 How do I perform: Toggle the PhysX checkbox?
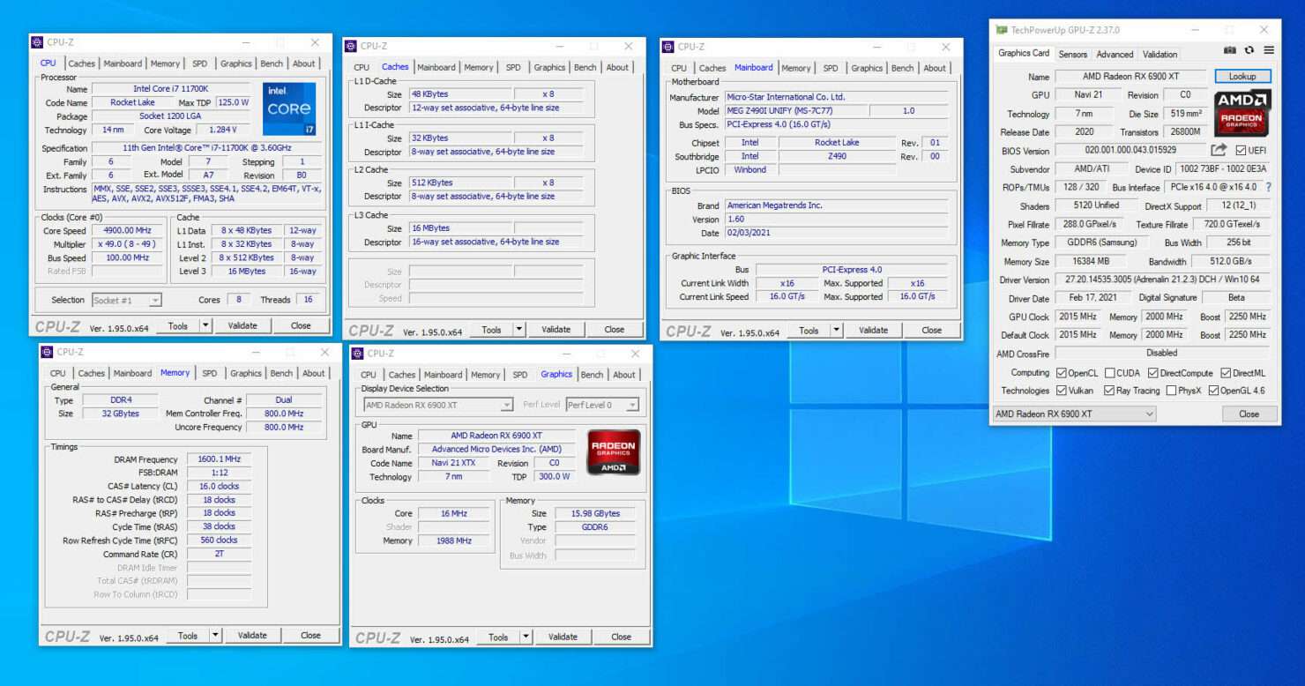1171,391
